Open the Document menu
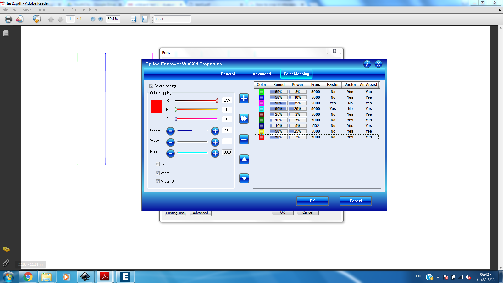The width and height of the screenshot is (503, 283). pyautogui.click(x=44, y=10)
